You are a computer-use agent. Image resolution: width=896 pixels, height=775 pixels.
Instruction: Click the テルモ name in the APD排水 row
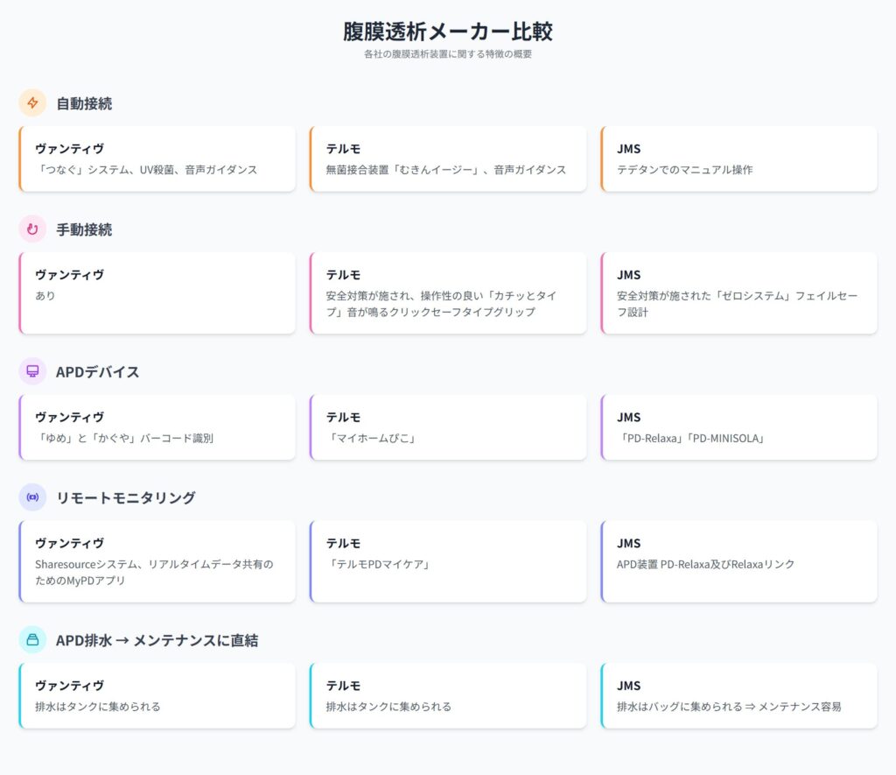(x=343, y=685)
